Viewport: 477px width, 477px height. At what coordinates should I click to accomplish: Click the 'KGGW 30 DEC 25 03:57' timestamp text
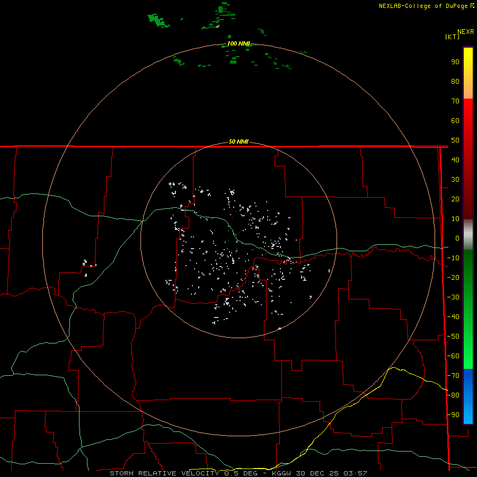pyautogui.click(x=320, y=473)
